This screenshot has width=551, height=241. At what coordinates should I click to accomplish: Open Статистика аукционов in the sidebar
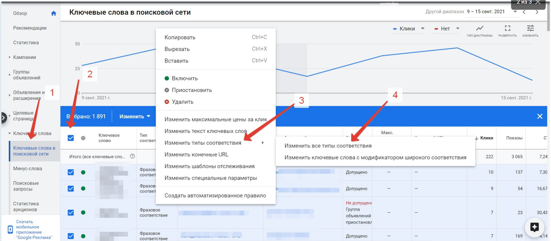click(x=26, y=207)
